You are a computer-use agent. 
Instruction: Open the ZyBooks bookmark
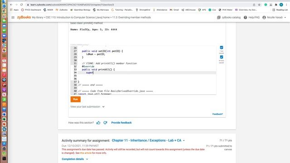[62, 10]
